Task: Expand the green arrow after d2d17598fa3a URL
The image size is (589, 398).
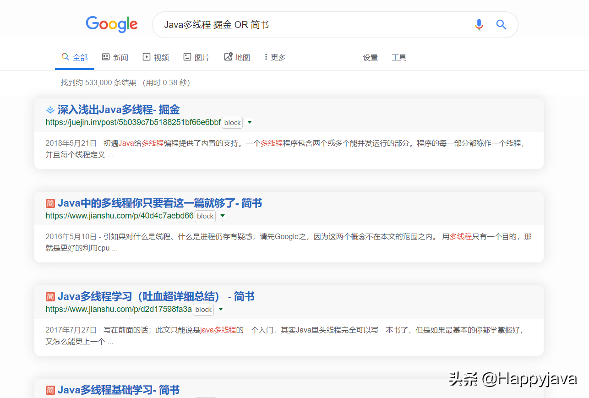Action: [221, 309]
